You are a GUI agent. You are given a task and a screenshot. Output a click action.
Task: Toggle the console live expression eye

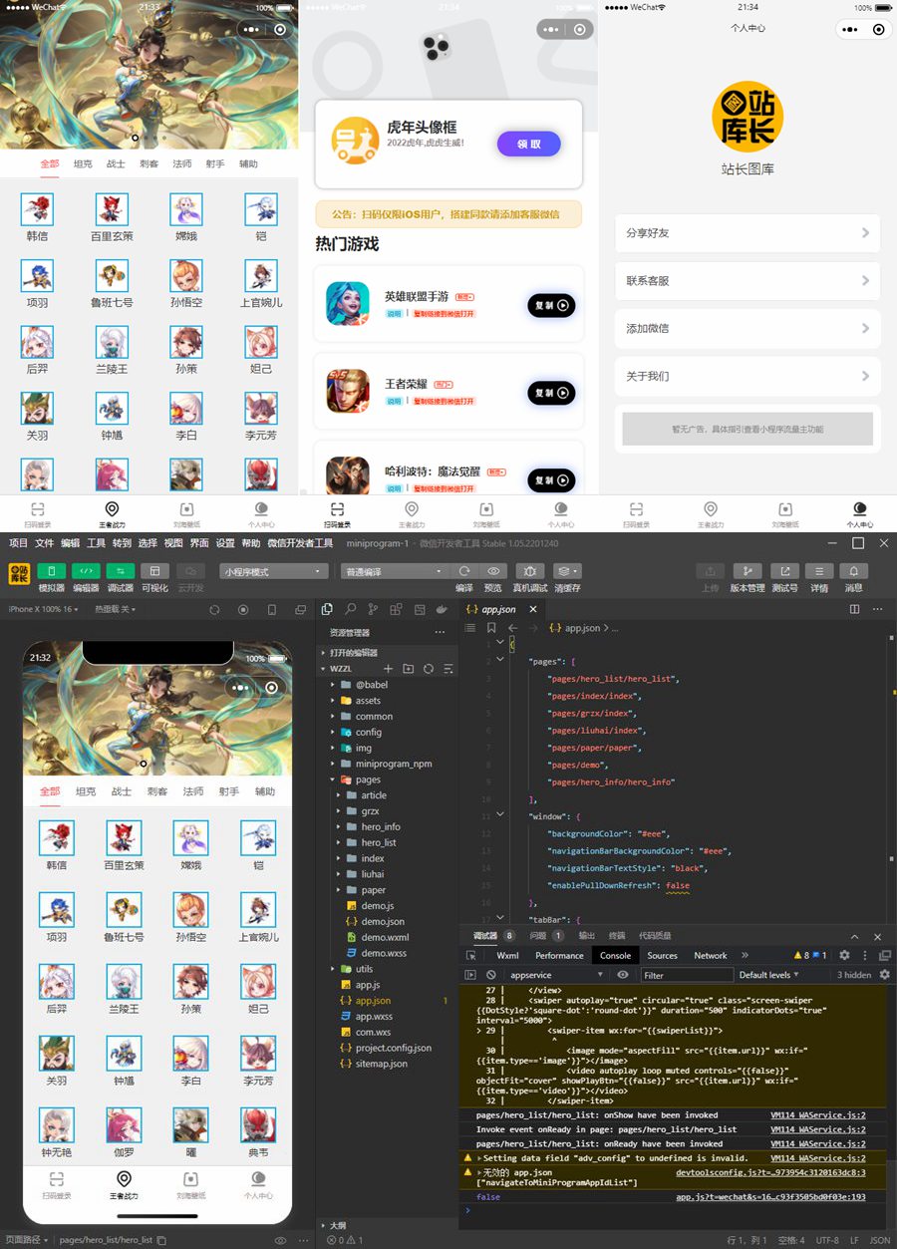623,975
